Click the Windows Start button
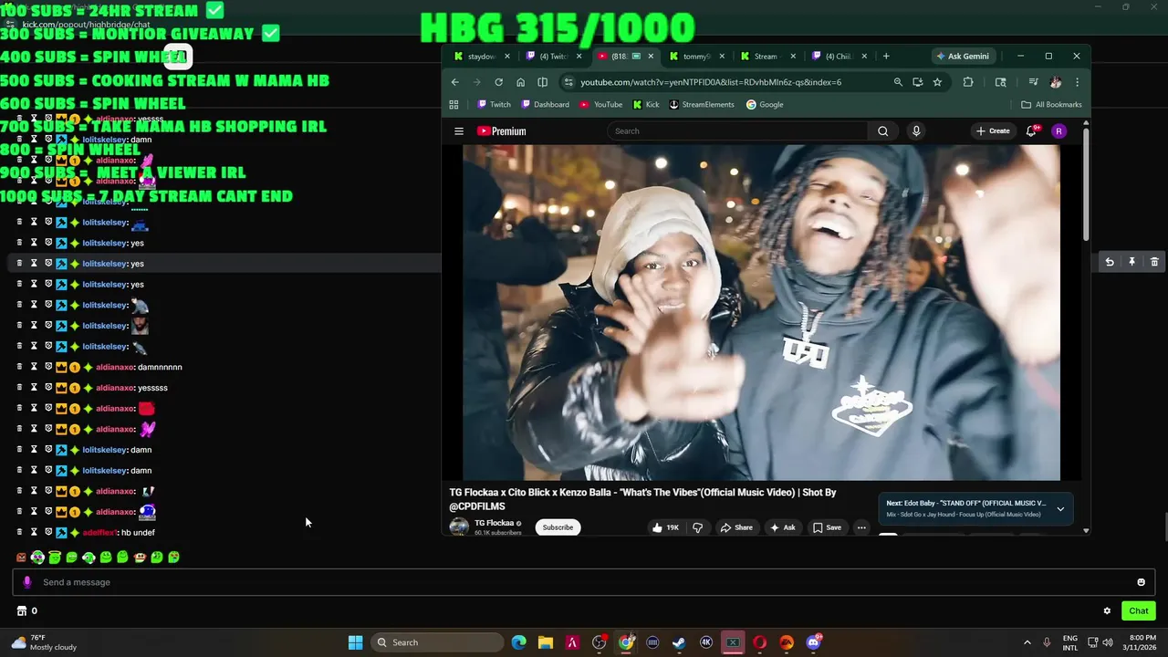This screenshot has width=1168, height=657. coord(355,642)
